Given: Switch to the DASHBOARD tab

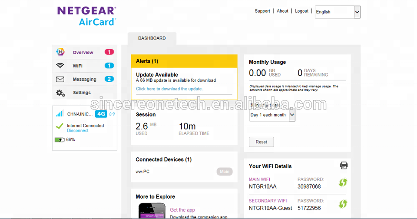Looking at the screenshot, I should click(x=152, y=38).
